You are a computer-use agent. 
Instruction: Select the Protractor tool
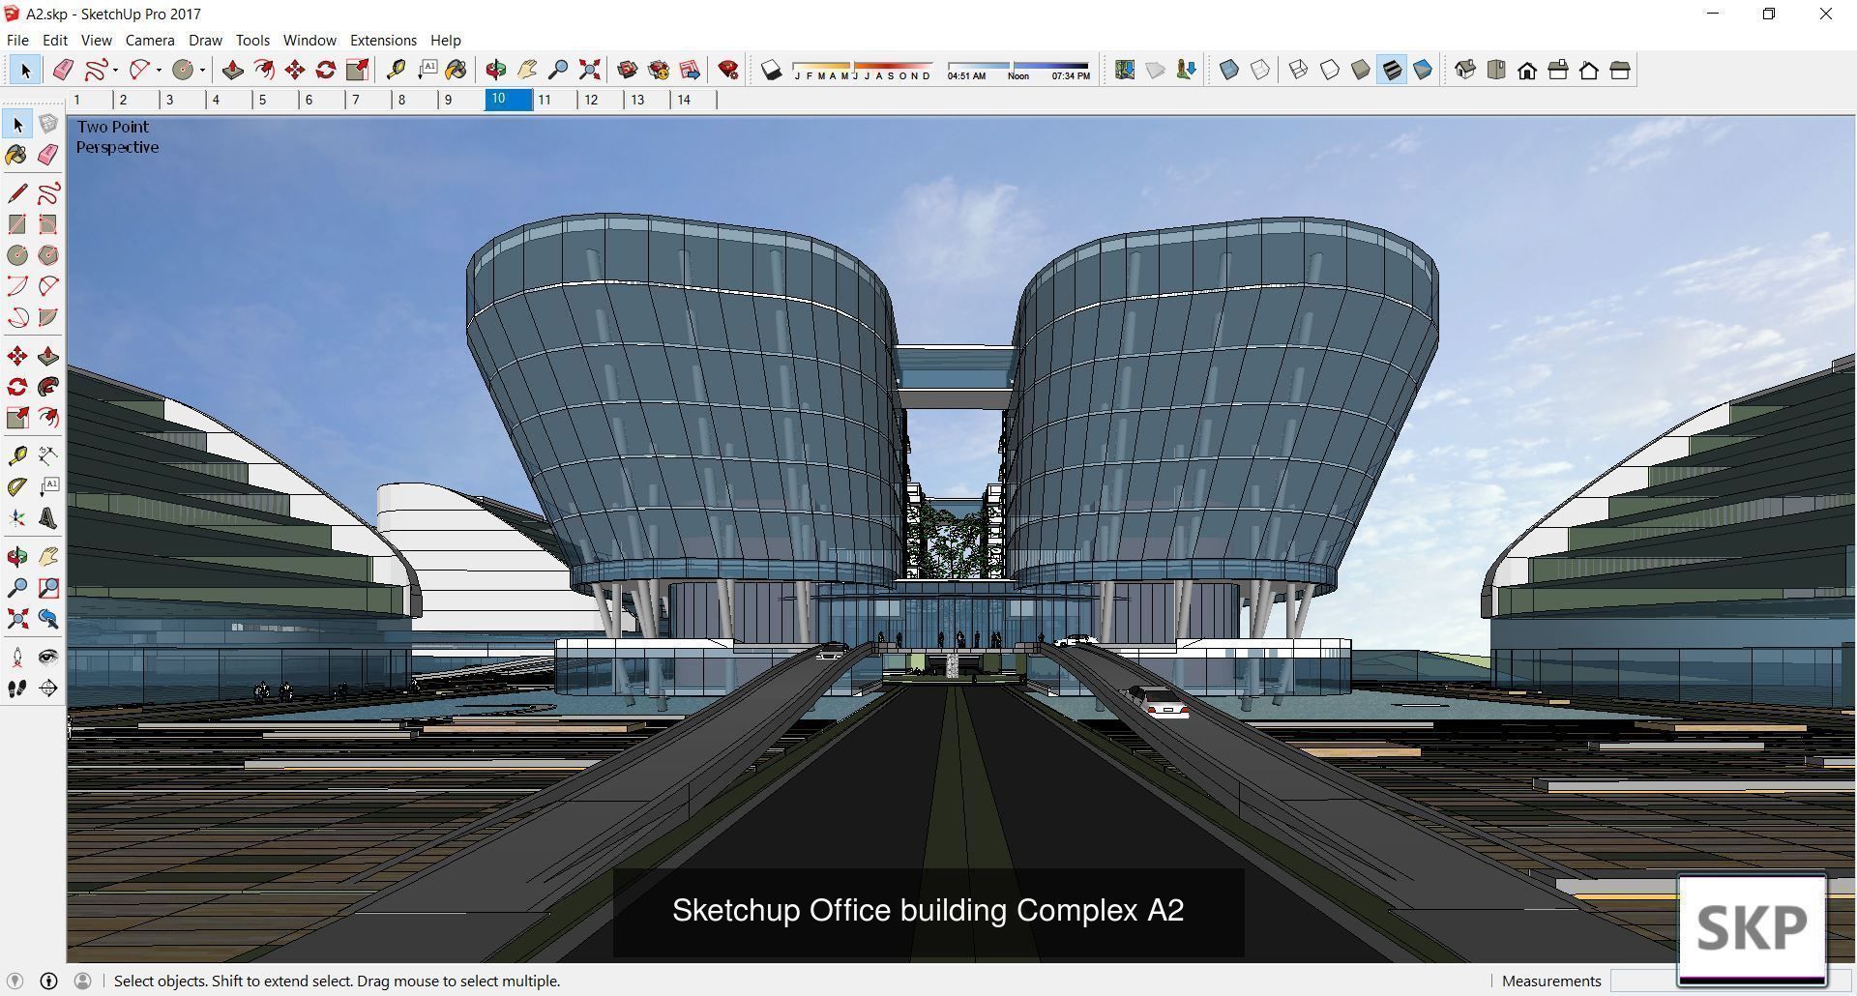coord(17,486)
